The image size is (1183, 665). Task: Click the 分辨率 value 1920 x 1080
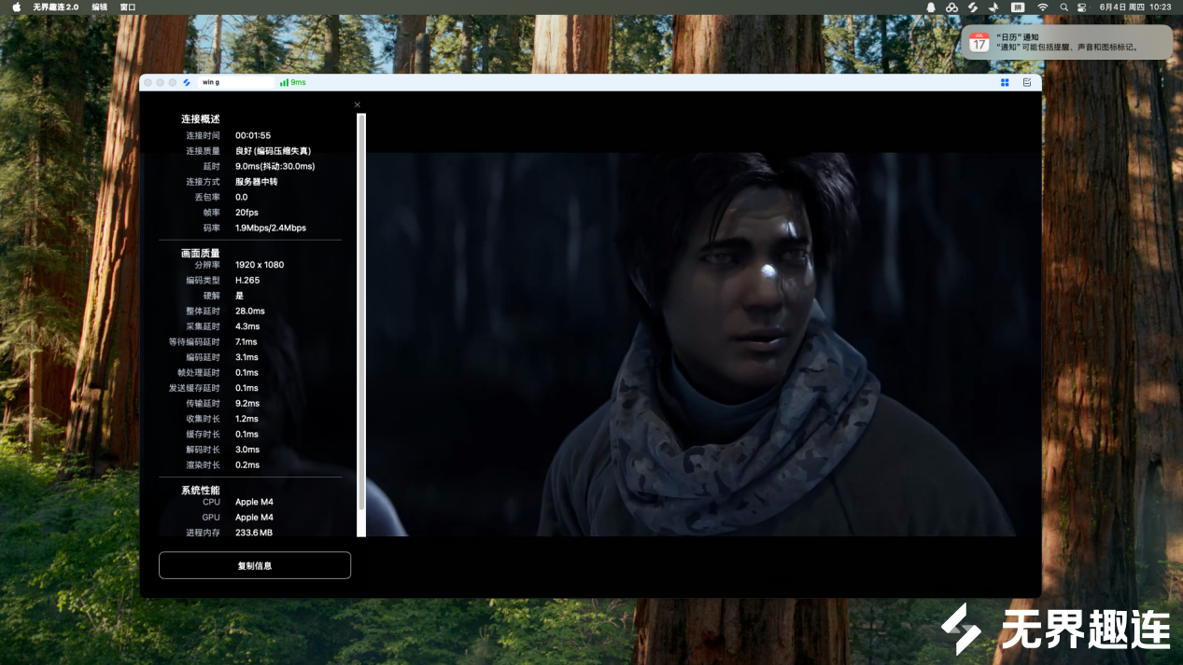260,265
